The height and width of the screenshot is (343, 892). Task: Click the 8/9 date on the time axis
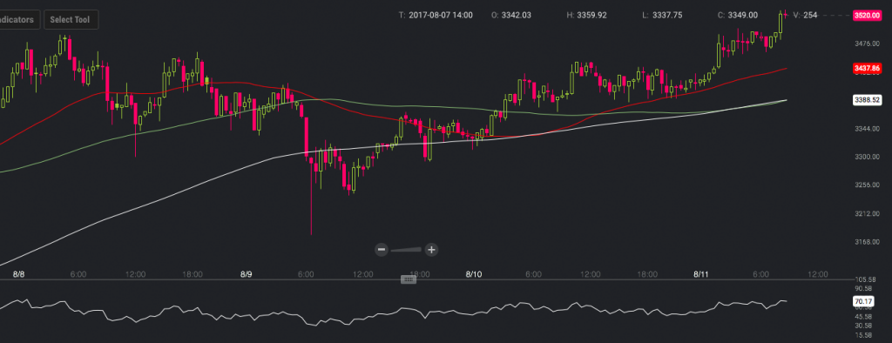coord(246,274)
